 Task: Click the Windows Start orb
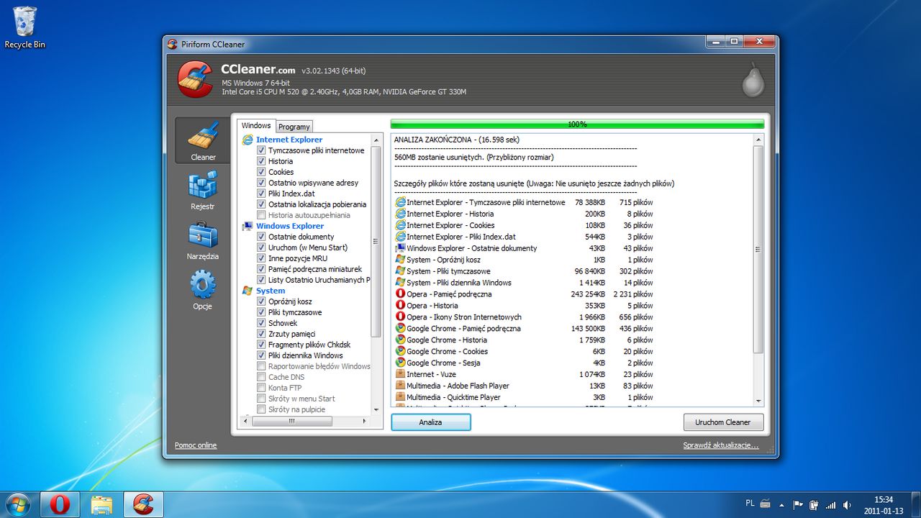pyautogui.click(x=18, y=504)
